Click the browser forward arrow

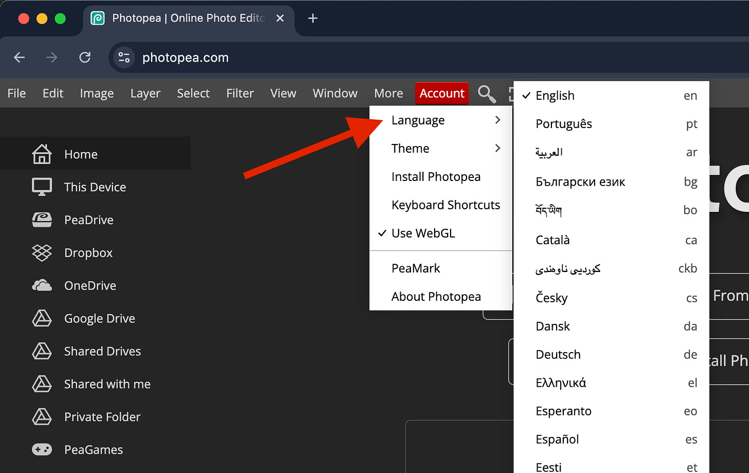click(x=52, y=57)
